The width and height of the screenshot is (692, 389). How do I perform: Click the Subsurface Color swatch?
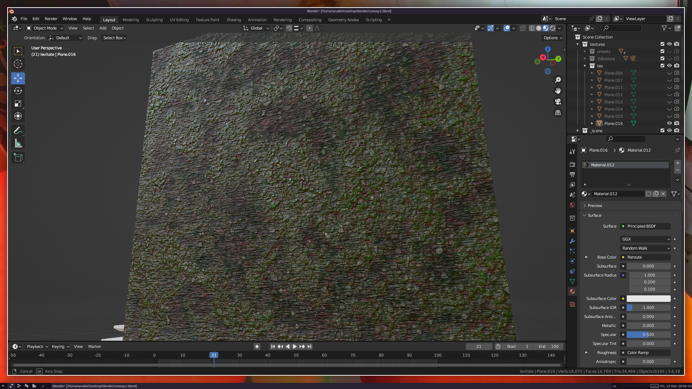click(x=648, y=299)
